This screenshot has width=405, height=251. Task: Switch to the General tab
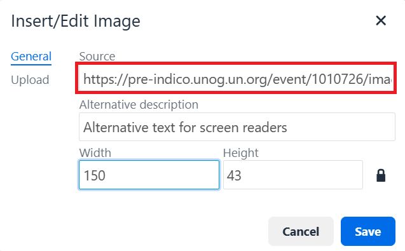click(x=31, y=57)
